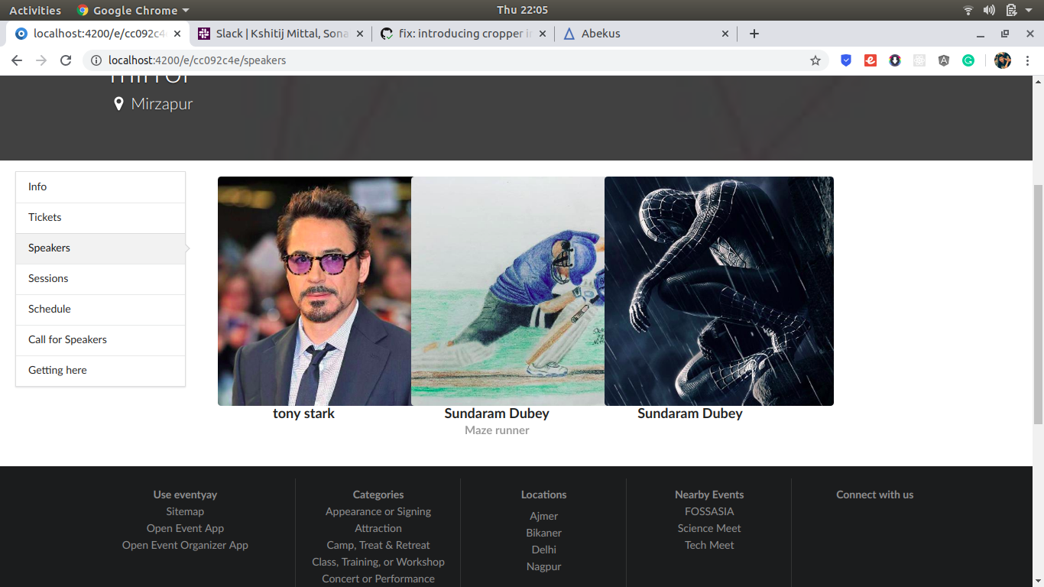Open Call for Speakers in sidebar

[x=100, y=340]
